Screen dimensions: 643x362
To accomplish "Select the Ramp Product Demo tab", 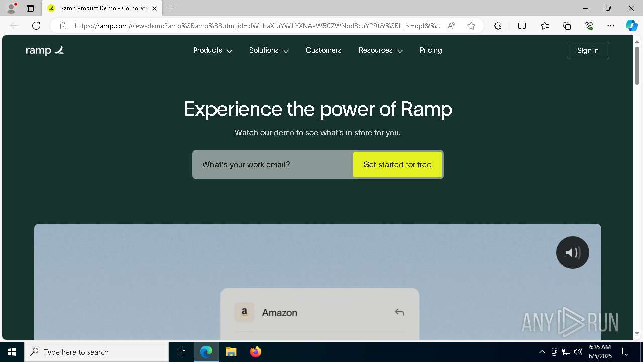I will (x=102, y=8).
